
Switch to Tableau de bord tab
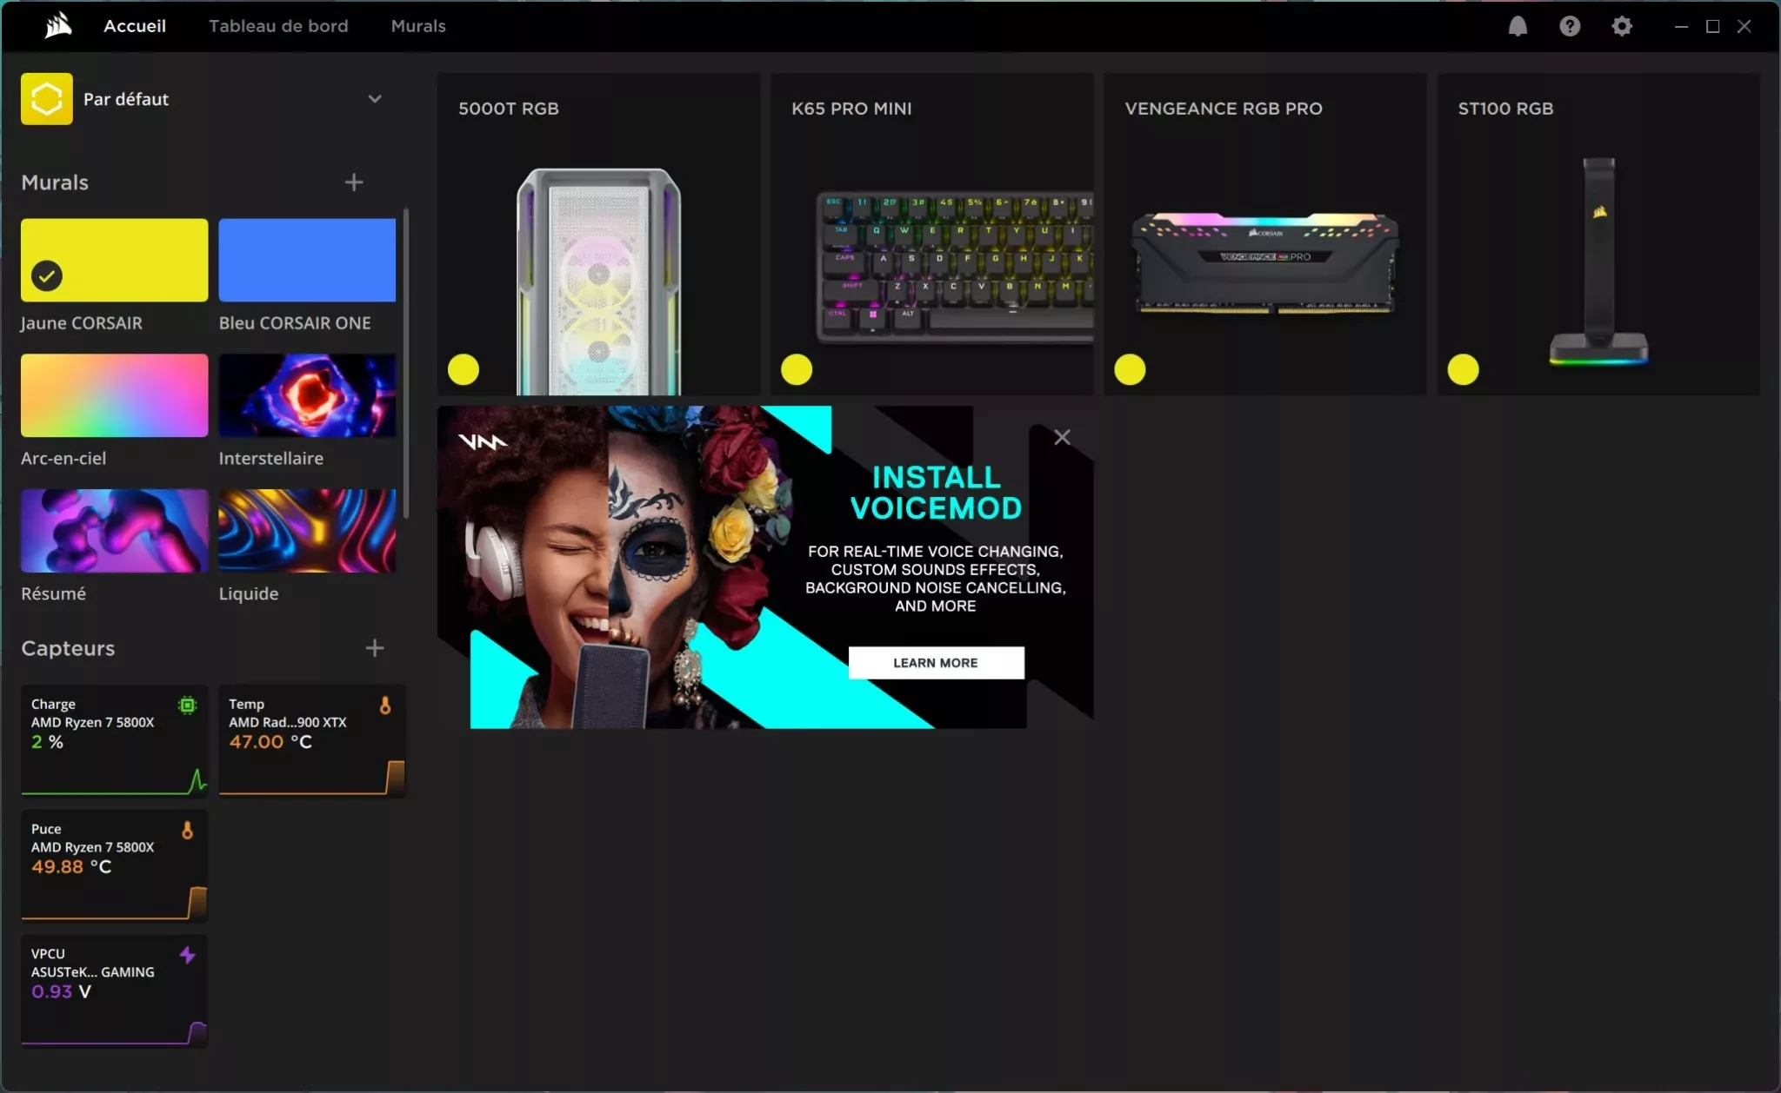pos(278,26)
